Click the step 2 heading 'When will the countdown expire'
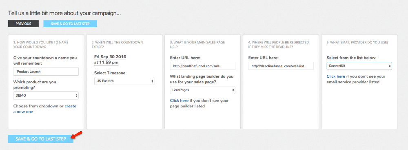408x150 pixels. click(x=117, y=45)
